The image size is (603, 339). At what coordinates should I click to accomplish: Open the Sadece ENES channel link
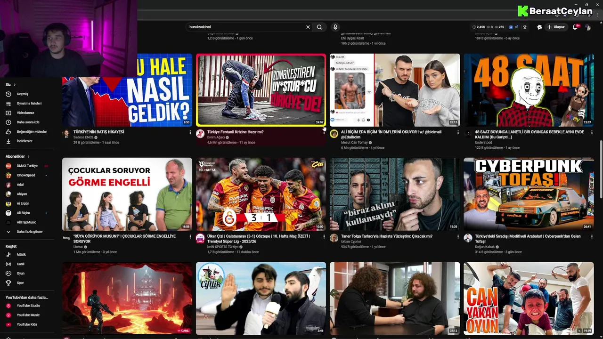(x=83, y=137)
